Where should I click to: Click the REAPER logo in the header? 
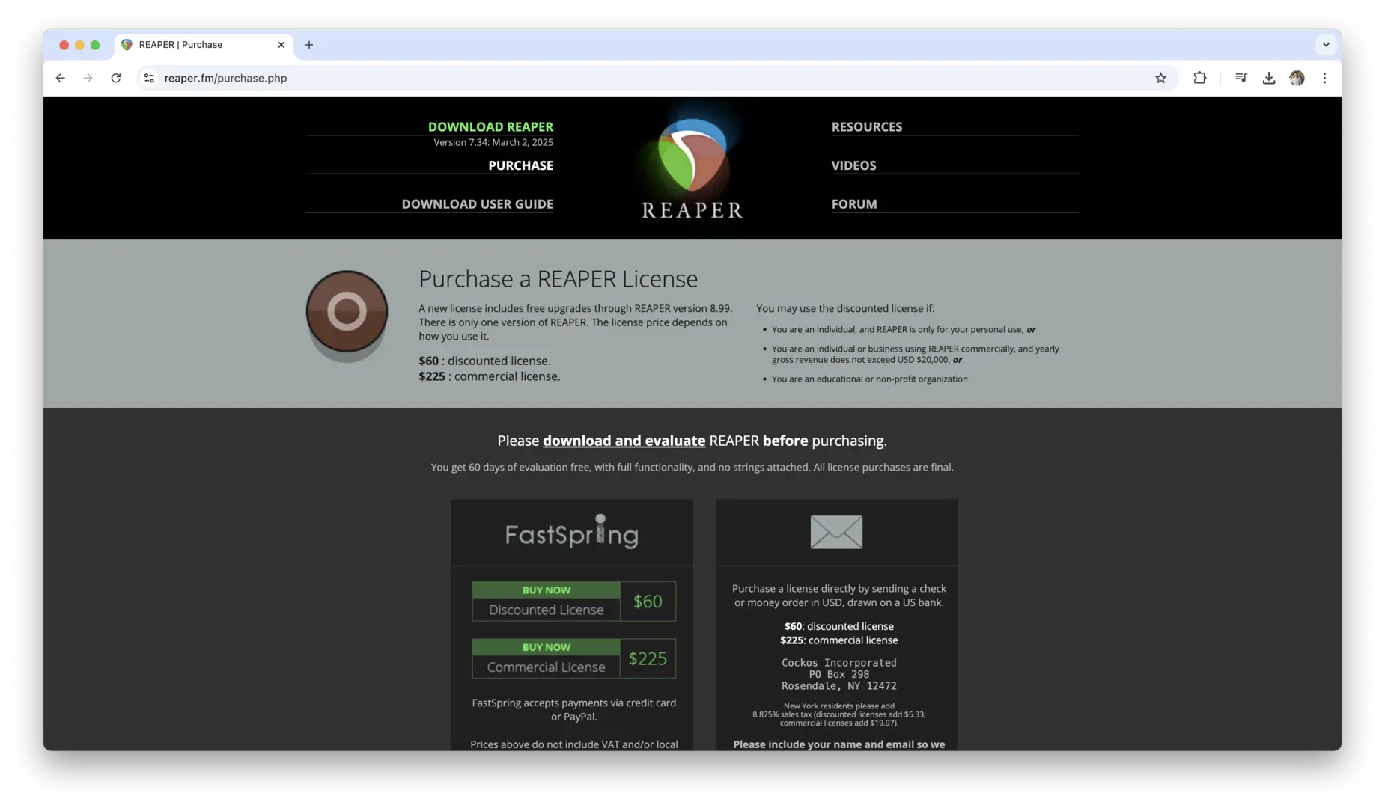tap(692, 168)
